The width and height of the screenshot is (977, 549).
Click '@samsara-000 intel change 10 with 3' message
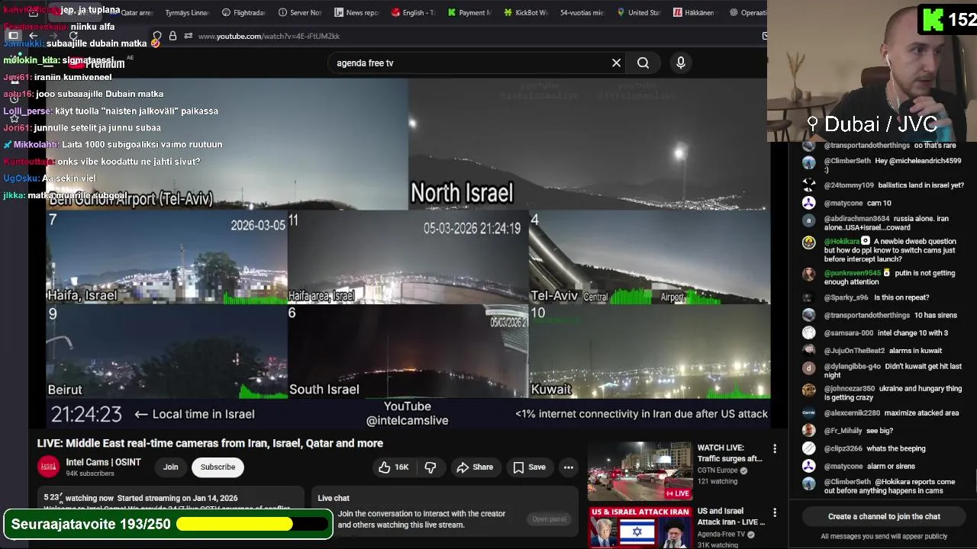[x=885, y=332]
